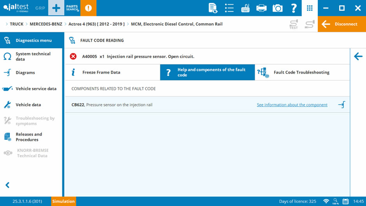This screenshot has width=366, height=206.
Task: Click the zoom 100% magnifier icon
Action: [x=335, y=201]
